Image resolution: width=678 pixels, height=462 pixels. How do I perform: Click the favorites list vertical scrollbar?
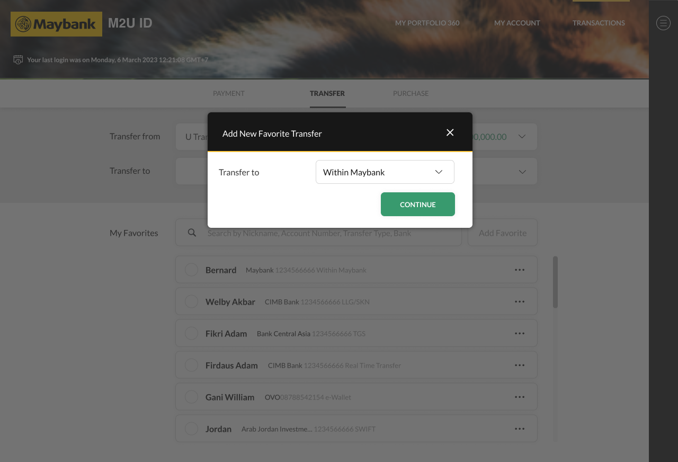555,282
